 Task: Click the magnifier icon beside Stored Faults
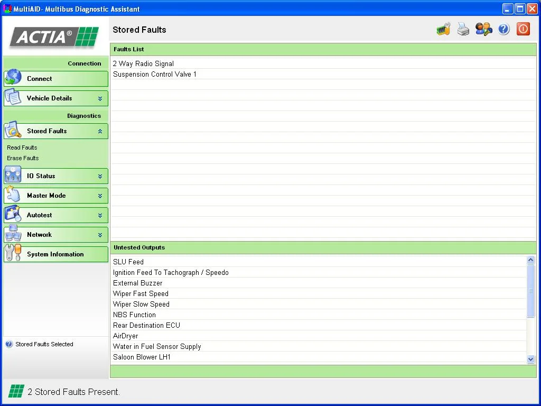click(x=13, y=130)
